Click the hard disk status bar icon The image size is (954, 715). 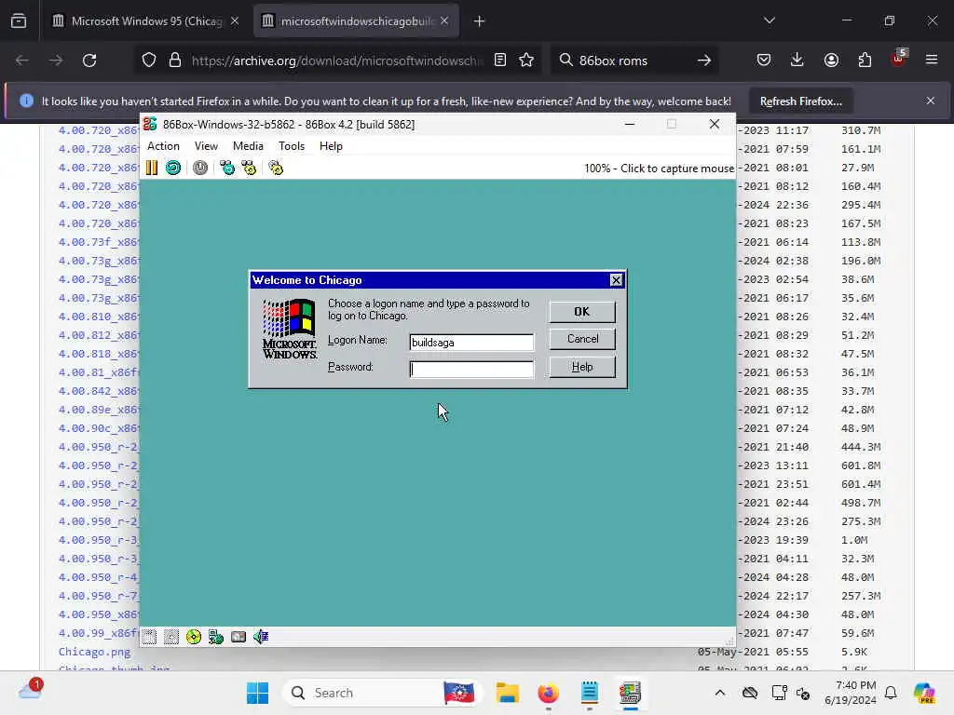click(x=238, y=637)
